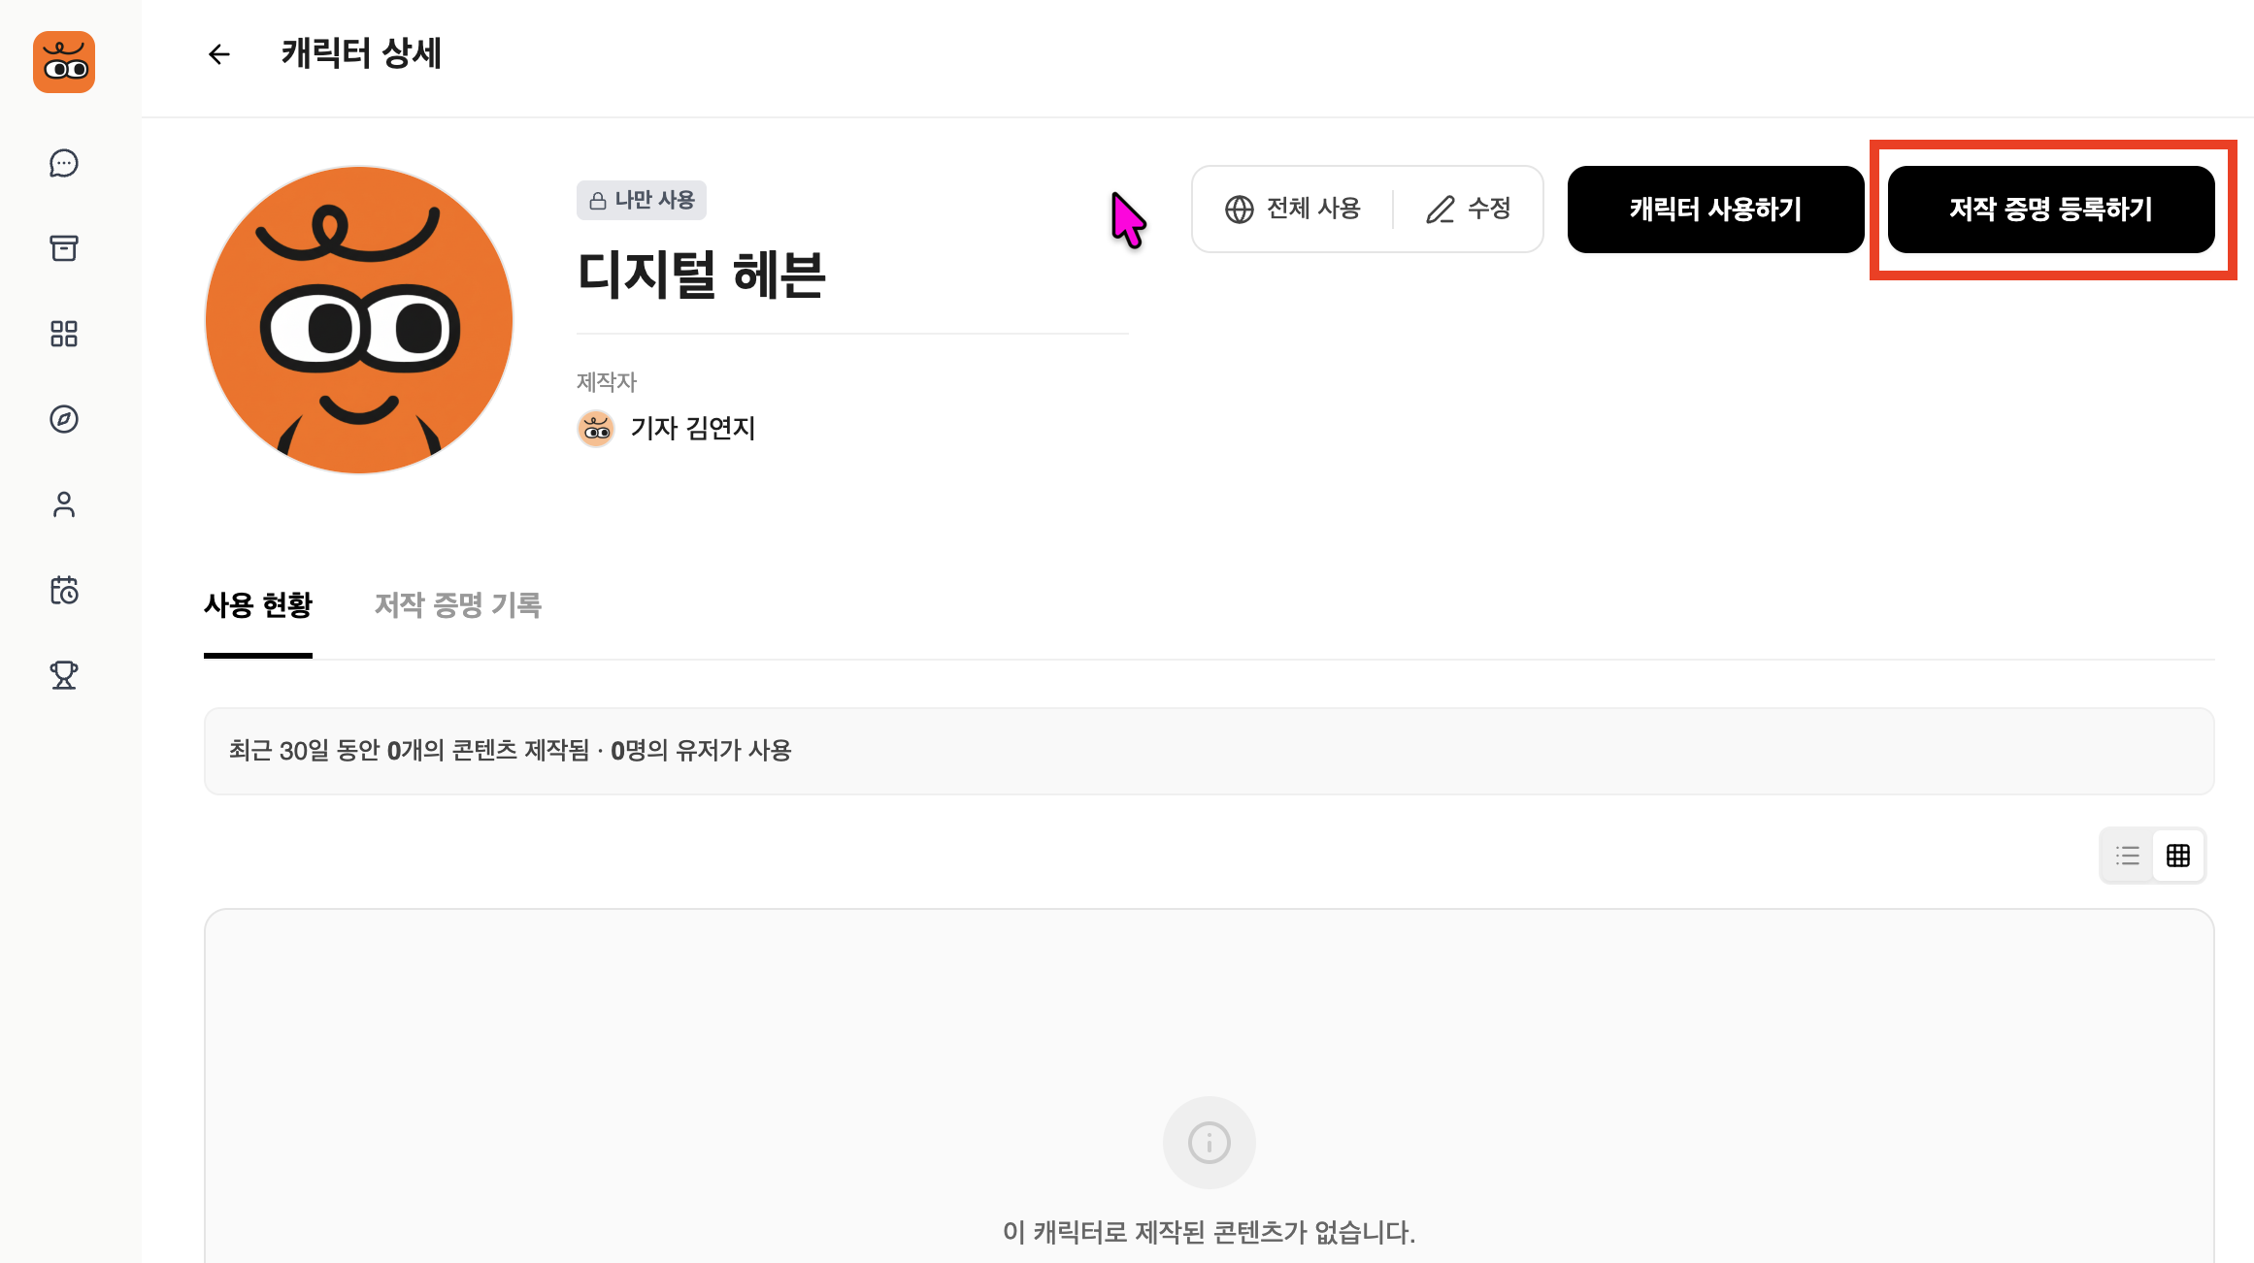Click the 나만 사용 lock badge
Viewport: 2254px width, 1263px height.
click(641, 199)
